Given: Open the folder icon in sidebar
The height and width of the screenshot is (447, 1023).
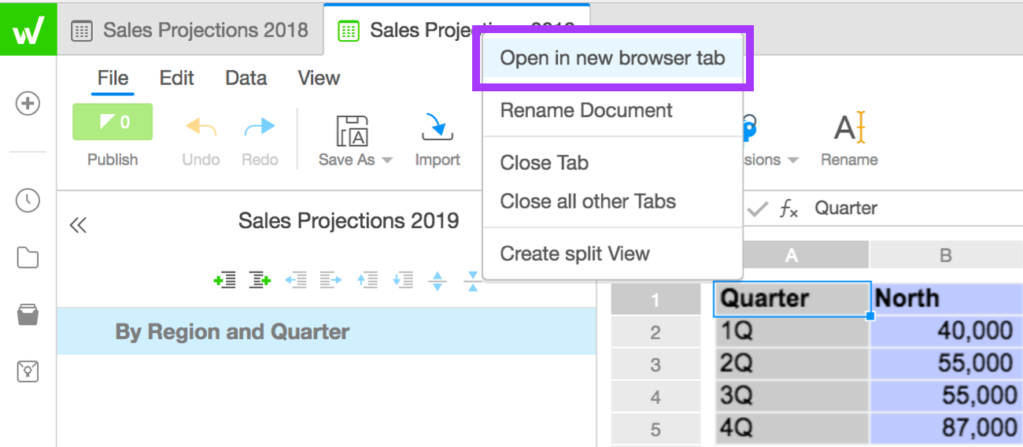Looking at the screenshot, I should point(28,257).
